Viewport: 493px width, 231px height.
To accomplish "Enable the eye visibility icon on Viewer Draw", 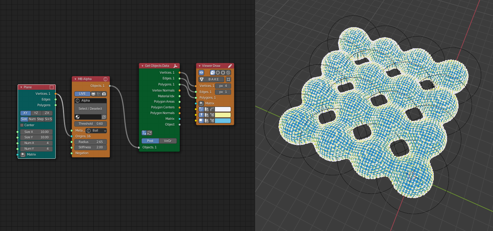I will coord(201,72).
